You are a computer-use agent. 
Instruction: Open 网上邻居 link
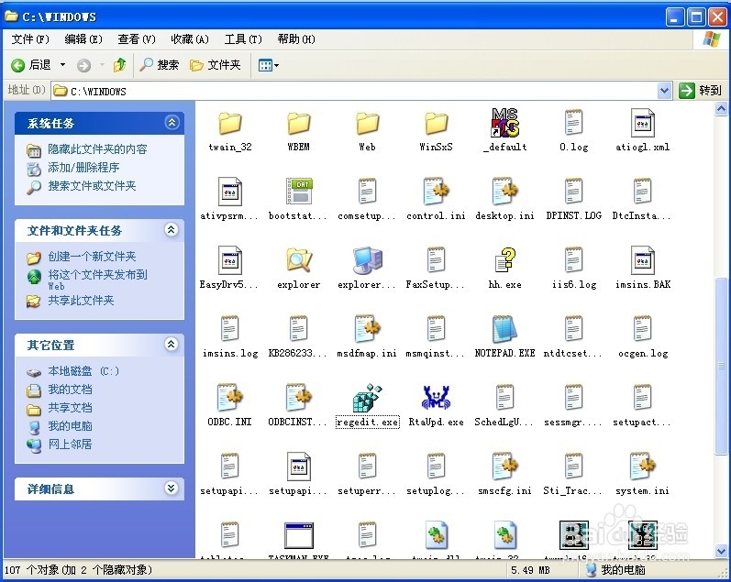(x=70, y=445)
